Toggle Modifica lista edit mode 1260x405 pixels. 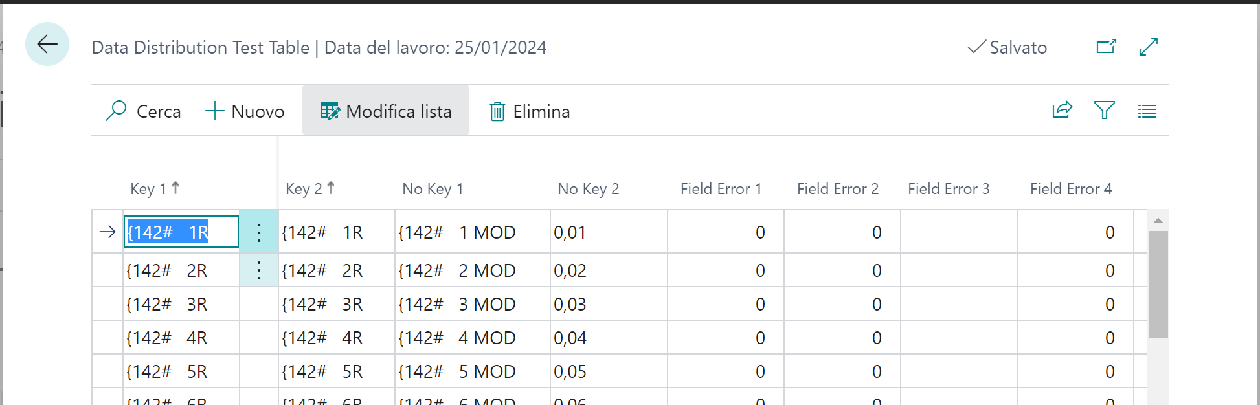tap(386, 111)
